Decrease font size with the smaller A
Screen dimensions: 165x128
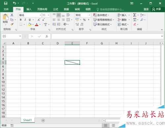point(43,20)
